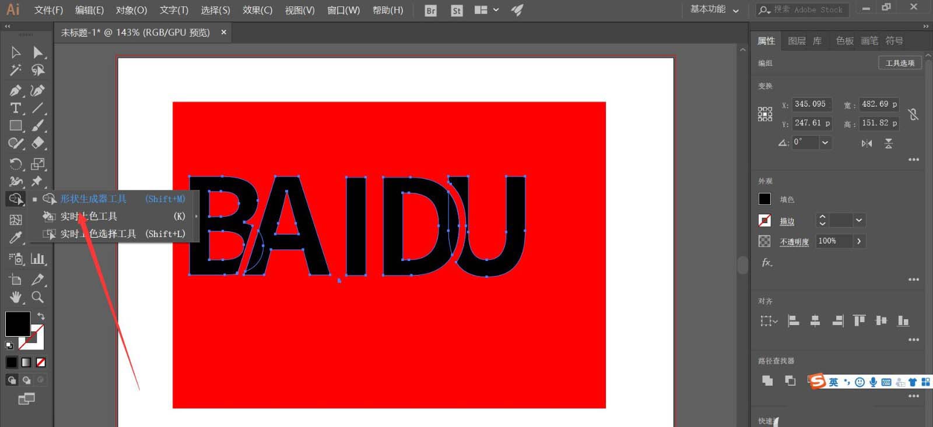The height and width of the screenshot is (427, 933).
Task: Expand the opacity slider arrow
Action: pos(859,241)
